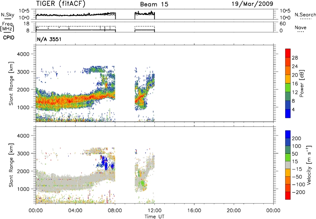Click the '04:00' time axis label
316x219 pixels.
75,211
